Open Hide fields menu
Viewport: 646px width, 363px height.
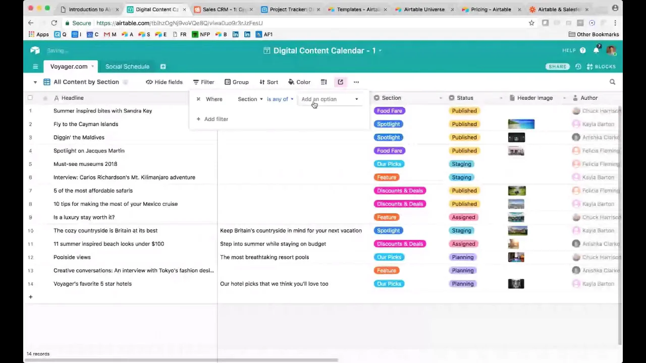point(164,82)
